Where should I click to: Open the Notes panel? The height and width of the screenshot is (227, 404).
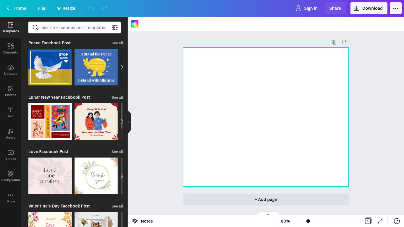point(143,221)
